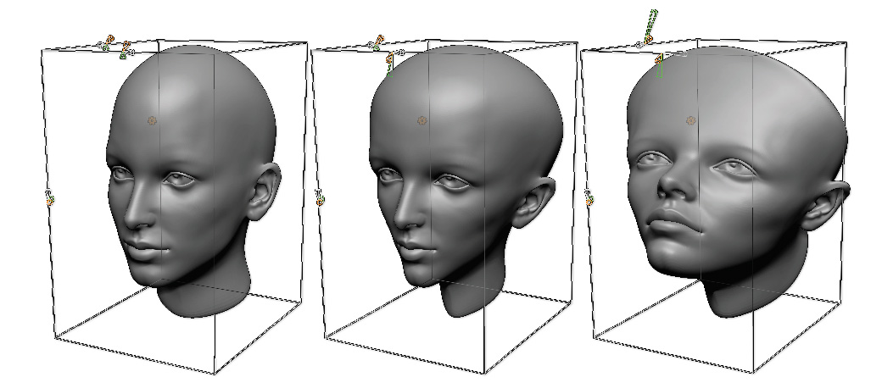Image resolution: width=882 pixels, height=388 pixels.
Task: Grab the left-edge cone handle of the undeformed head's box
Action: pos(49,197)
